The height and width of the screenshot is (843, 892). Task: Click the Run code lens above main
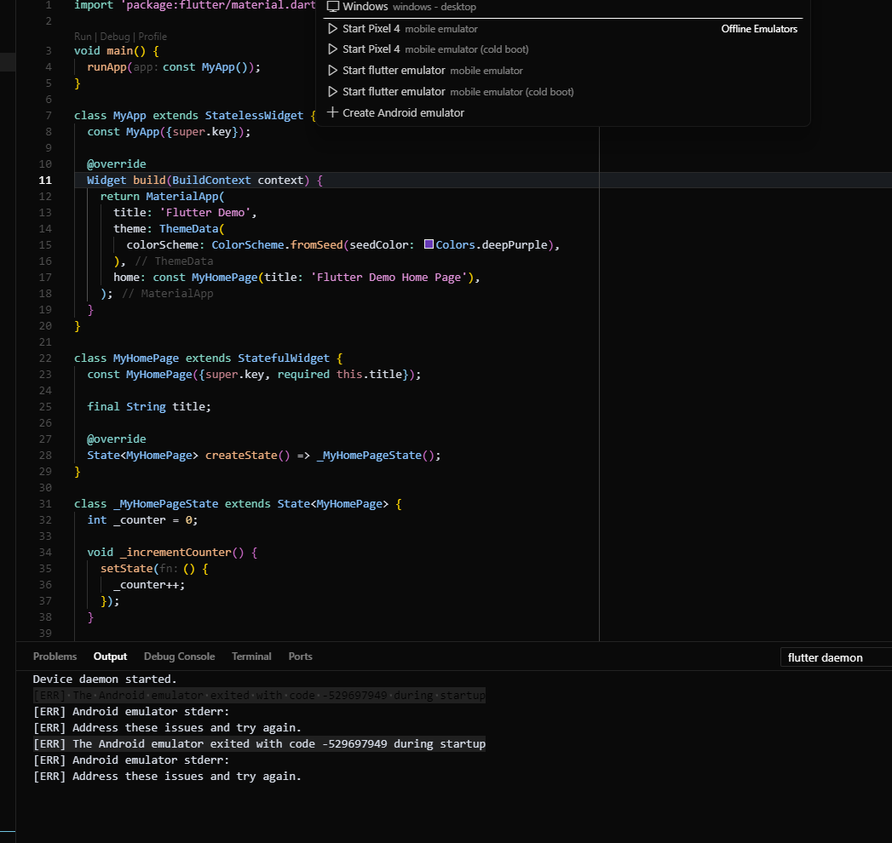click(83, 37)
